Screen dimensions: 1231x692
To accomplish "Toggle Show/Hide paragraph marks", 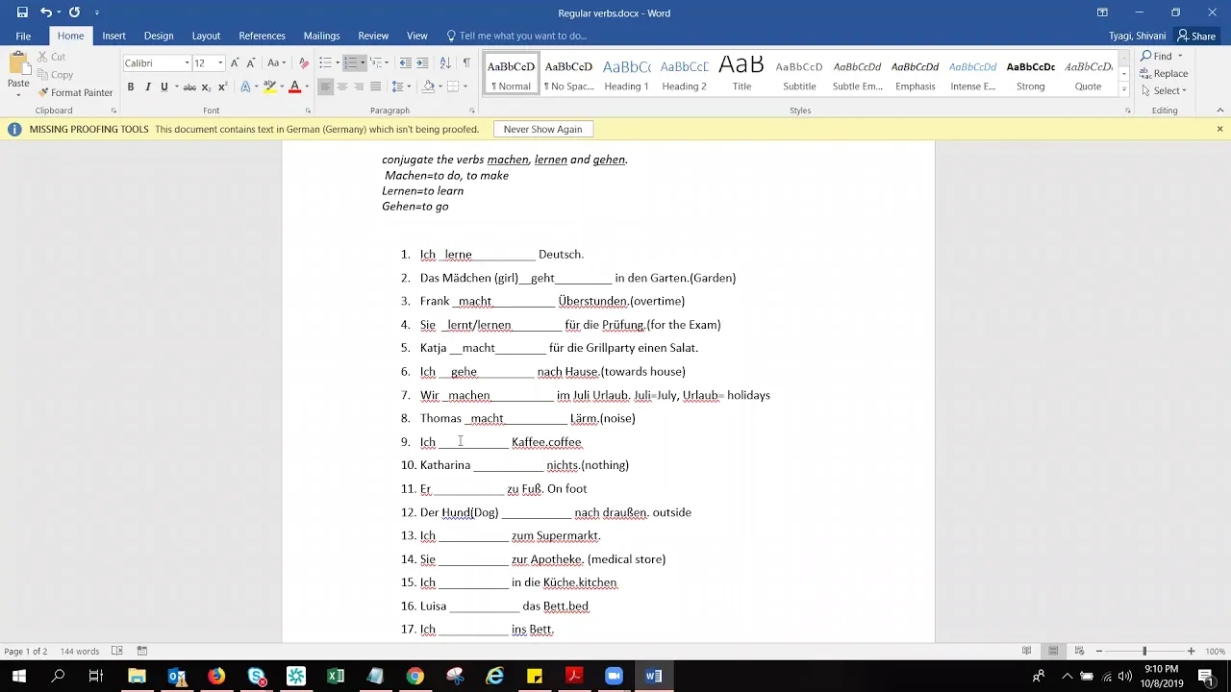I will [466, 62].
